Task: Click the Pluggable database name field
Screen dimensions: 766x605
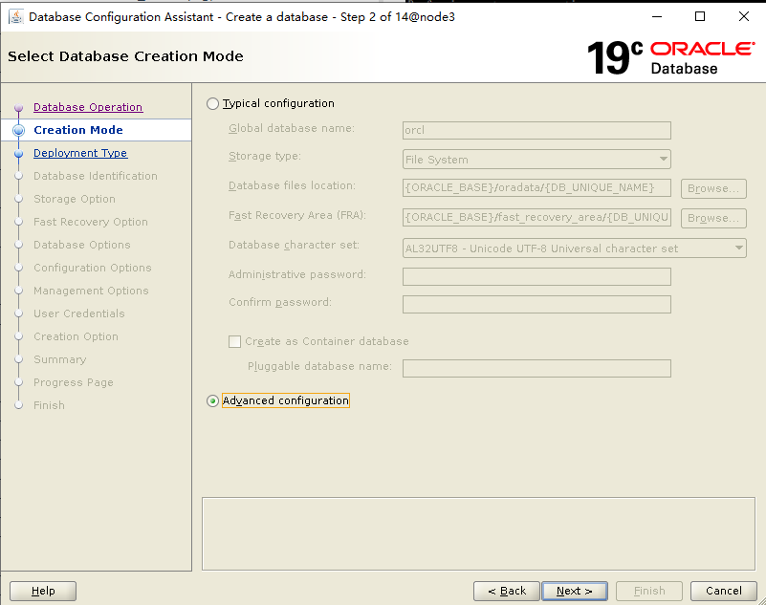Action: 536,368
